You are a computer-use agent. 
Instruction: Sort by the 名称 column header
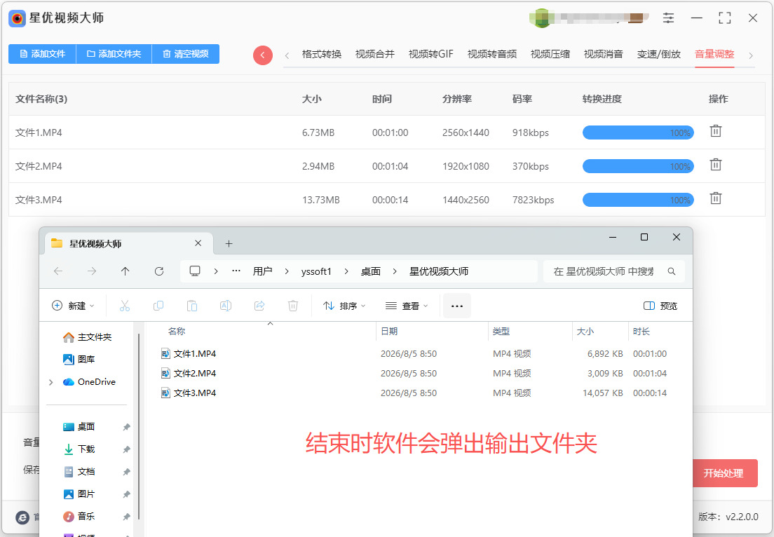coord(177,331)
